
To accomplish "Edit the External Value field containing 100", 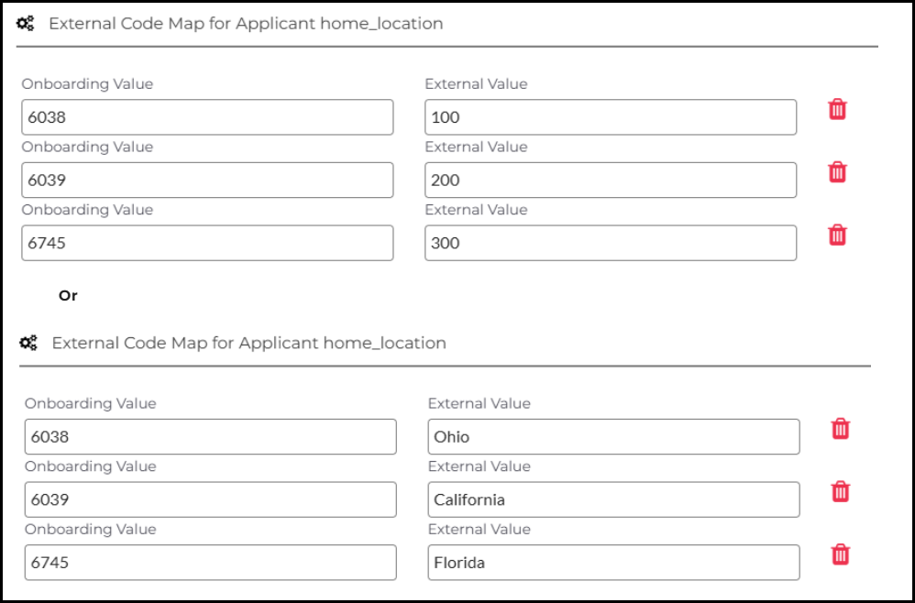I will (x=611, y=117).
